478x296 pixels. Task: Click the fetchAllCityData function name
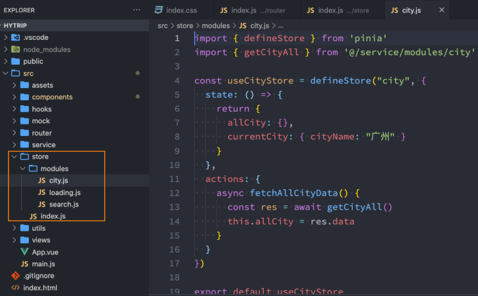[x=294, y=193]
